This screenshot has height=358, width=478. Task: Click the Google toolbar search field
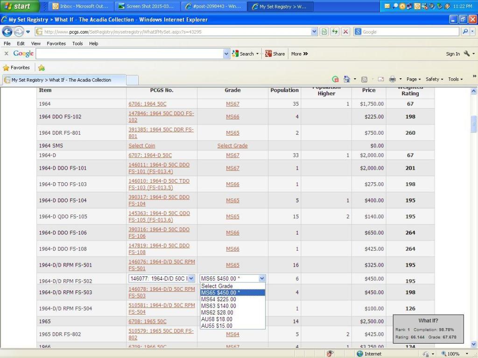coord(129,54)
